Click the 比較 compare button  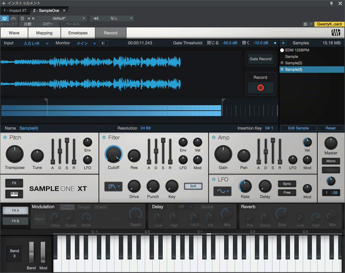coord(28,24)
